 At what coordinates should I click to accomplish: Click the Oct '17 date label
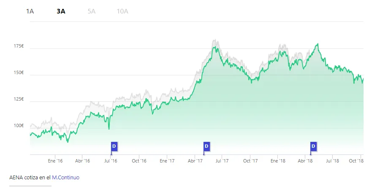click(x=250, y=161)
